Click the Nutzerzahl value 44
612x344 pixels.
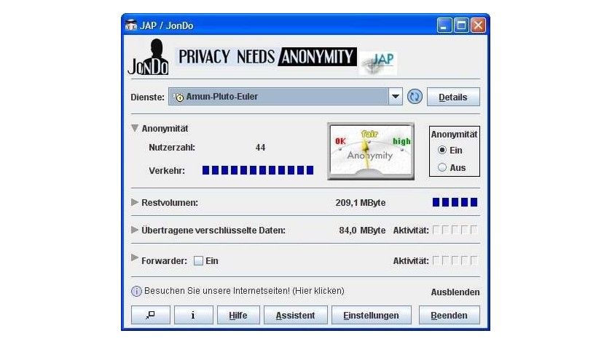[x=260, y=148]
